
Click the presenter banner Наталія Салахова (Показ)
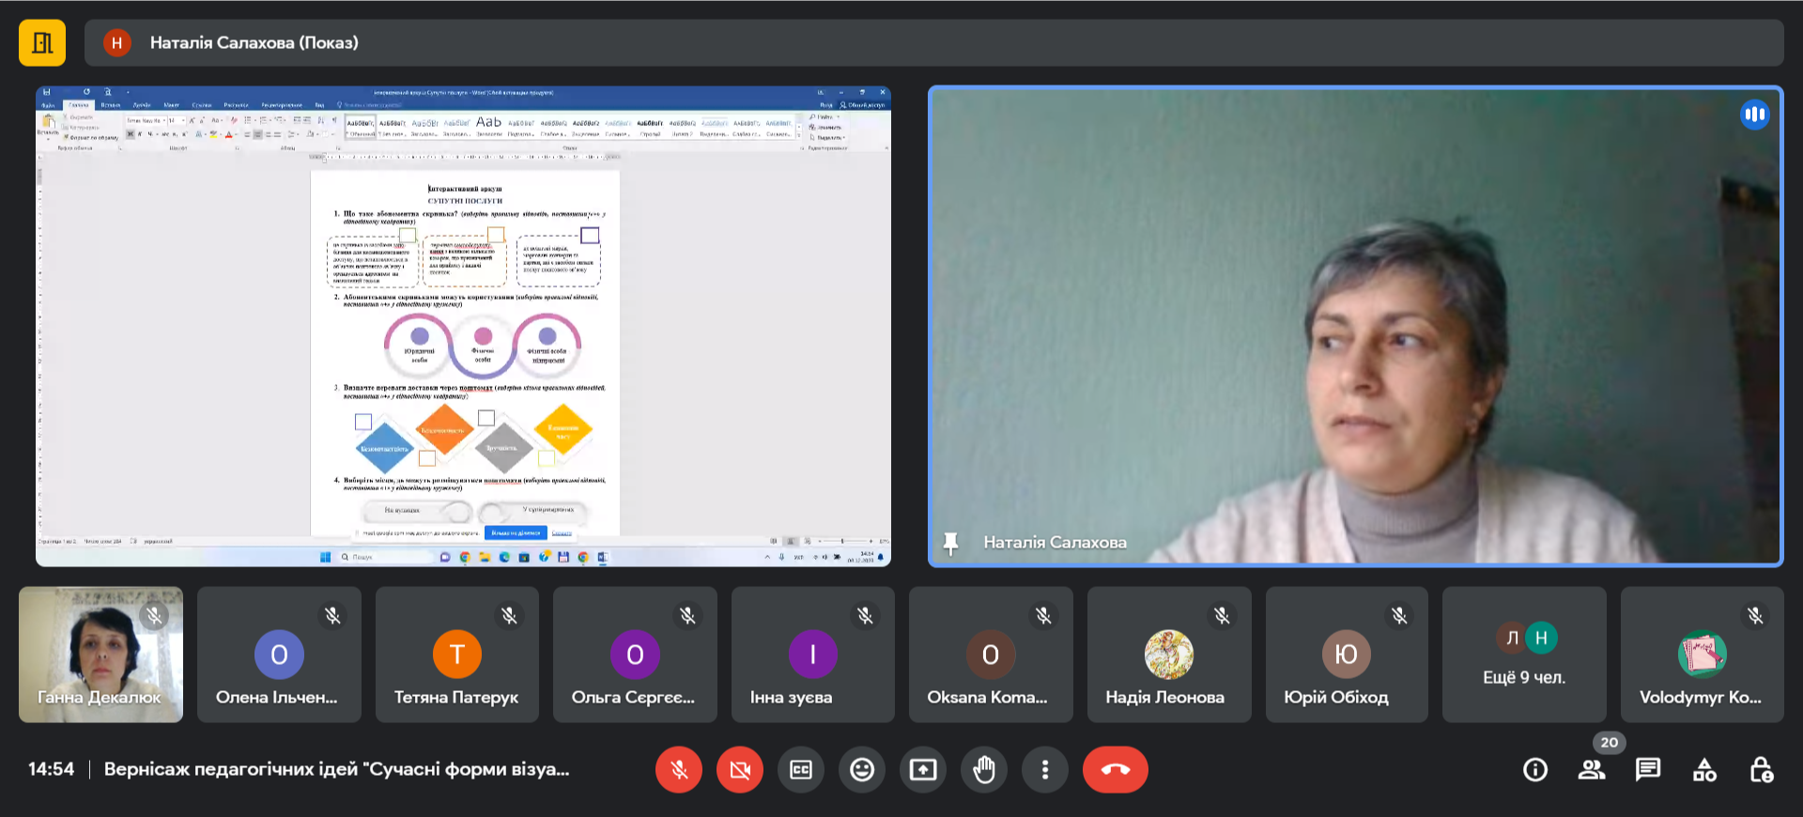coord(254,43)
